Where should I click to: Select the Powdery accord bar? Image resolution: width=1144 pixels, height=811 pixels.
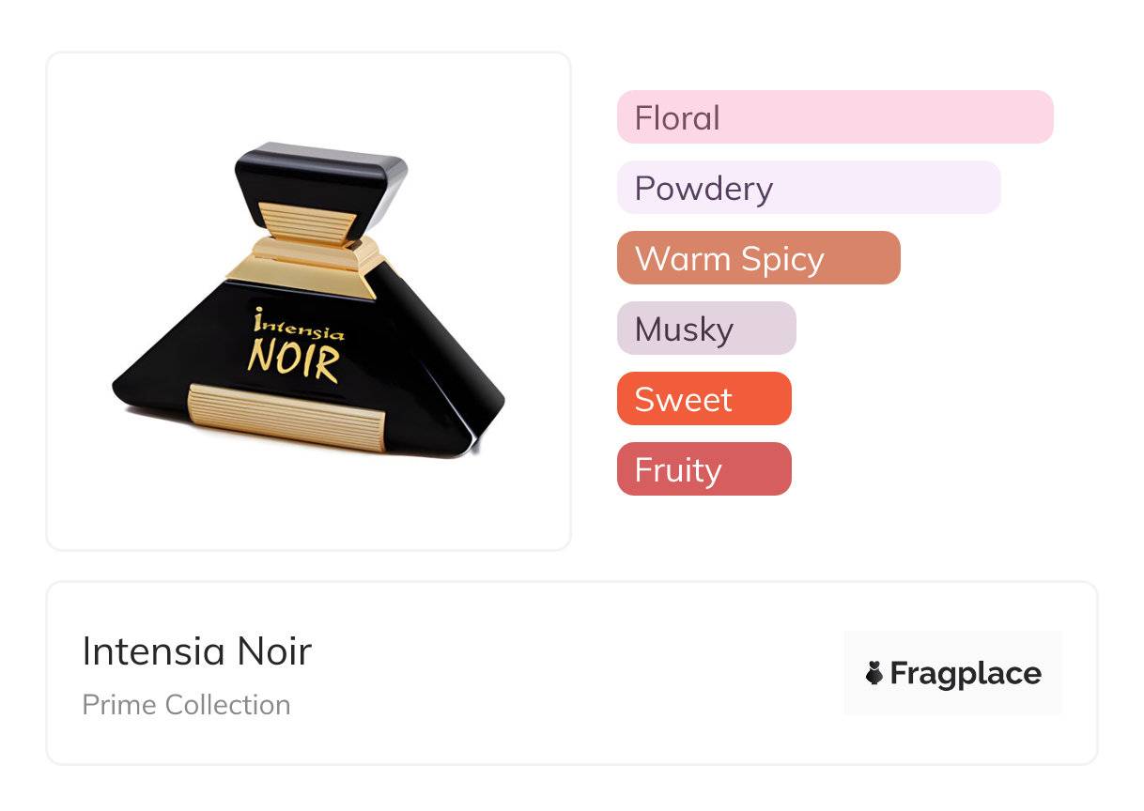[x=808, y=188]
